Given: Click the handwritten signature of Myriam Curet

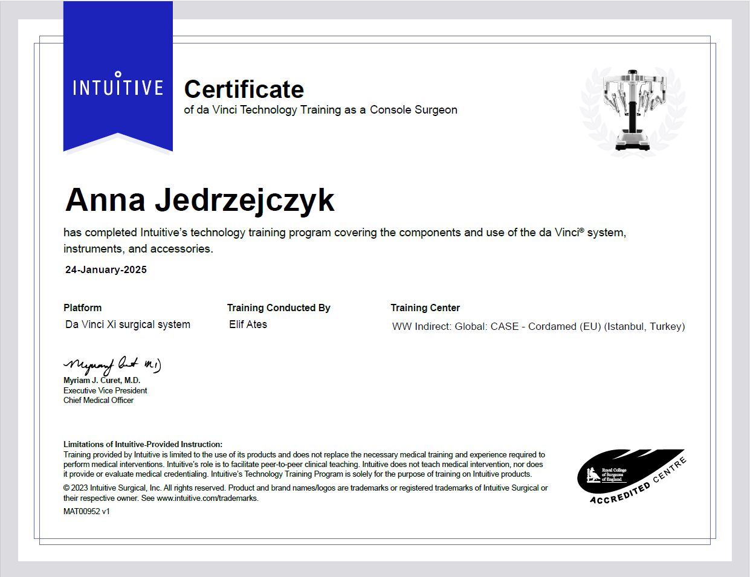Looking at the screenshot, I should point(112,364).
